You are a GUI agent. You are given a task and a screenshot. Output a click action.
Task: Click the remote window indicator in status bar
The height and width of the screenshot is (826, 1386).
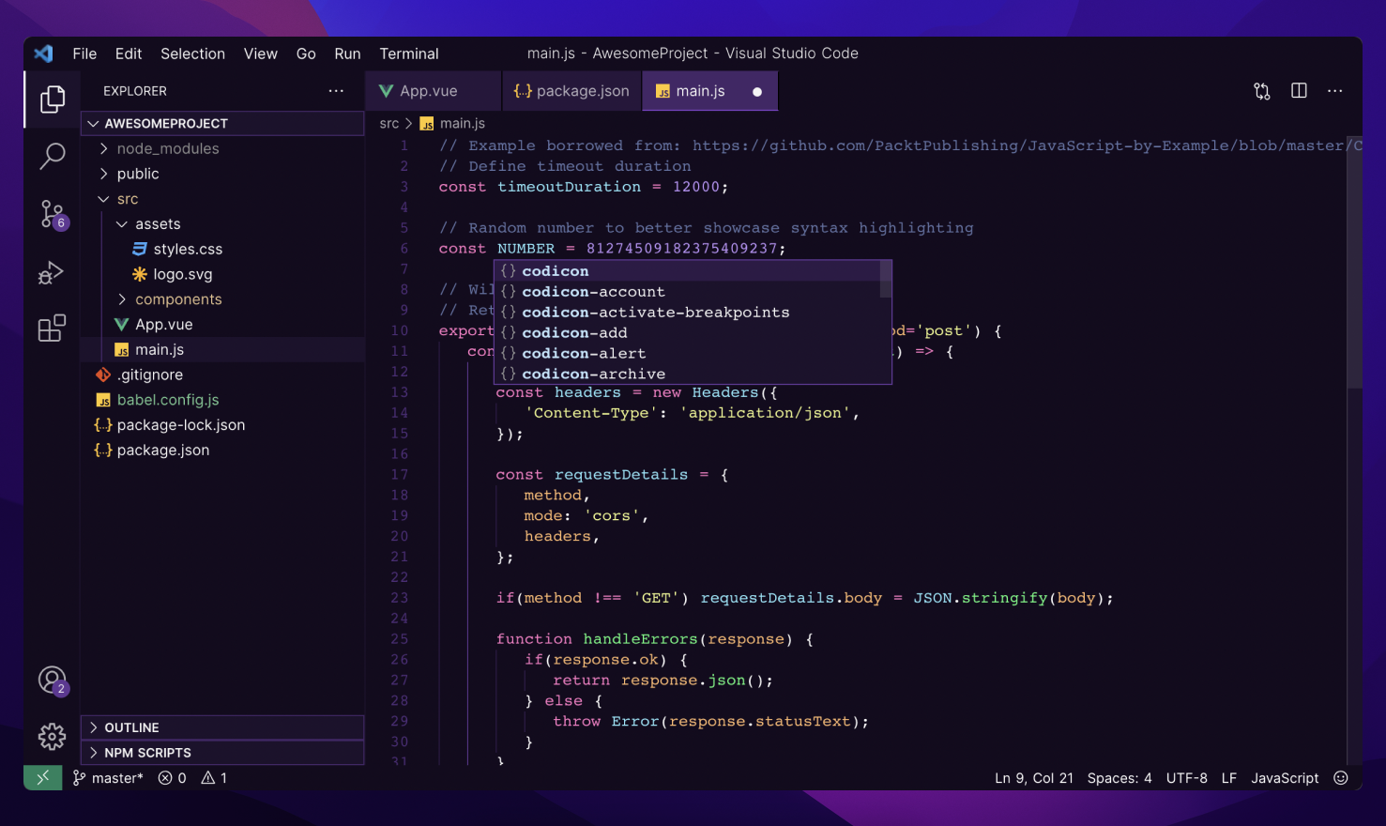(x=43, y=777)
